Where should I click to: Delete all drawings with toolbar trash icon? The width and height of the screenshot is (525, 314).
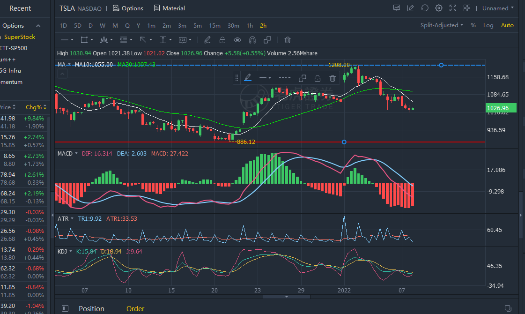pyautogui.click(x=287, y=40)
